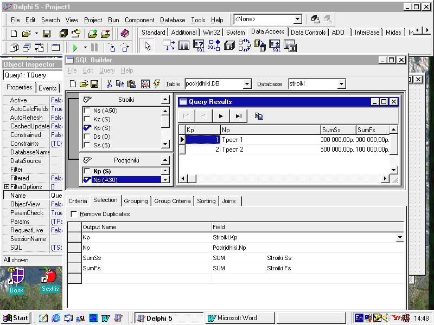This screenshot has height=325, width=434.
Task: Open the Table dropdown podrjdhiki.DB
Action: (247, 84)
